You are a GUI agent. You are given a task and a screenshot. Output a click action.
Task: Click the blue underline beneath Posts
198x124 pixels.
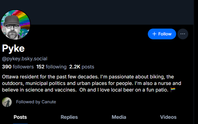pyautogui.click(x=20, y=123)
